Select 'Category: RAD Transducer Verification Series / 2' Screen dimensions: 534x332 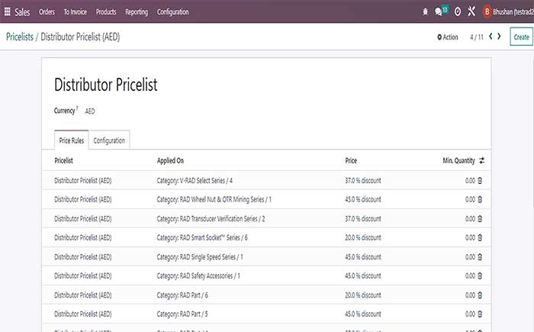coord(211,219)
